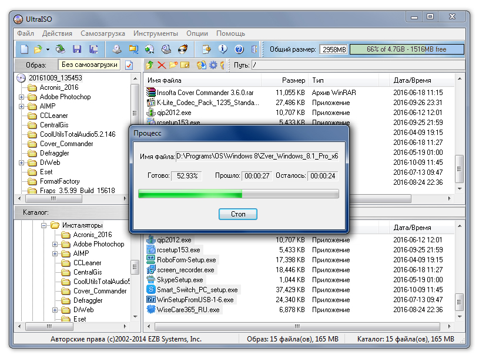
Task: Click the Exit door icon
Action: 254,49
